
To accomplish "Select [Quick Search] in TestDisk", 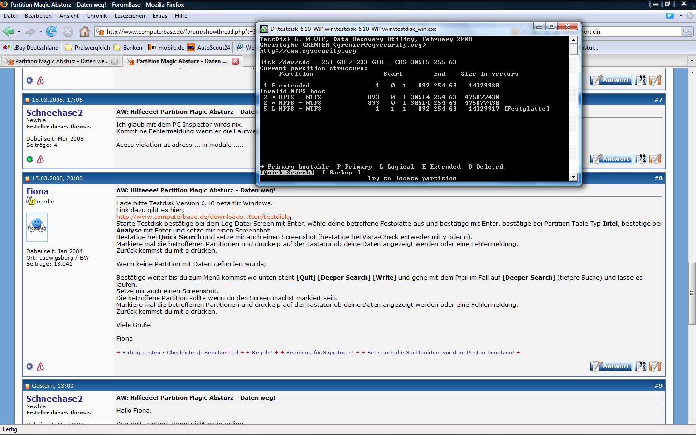I will point(287,173).
